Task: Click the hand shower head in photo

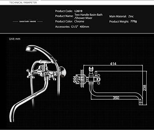Action: click(31, 49)
